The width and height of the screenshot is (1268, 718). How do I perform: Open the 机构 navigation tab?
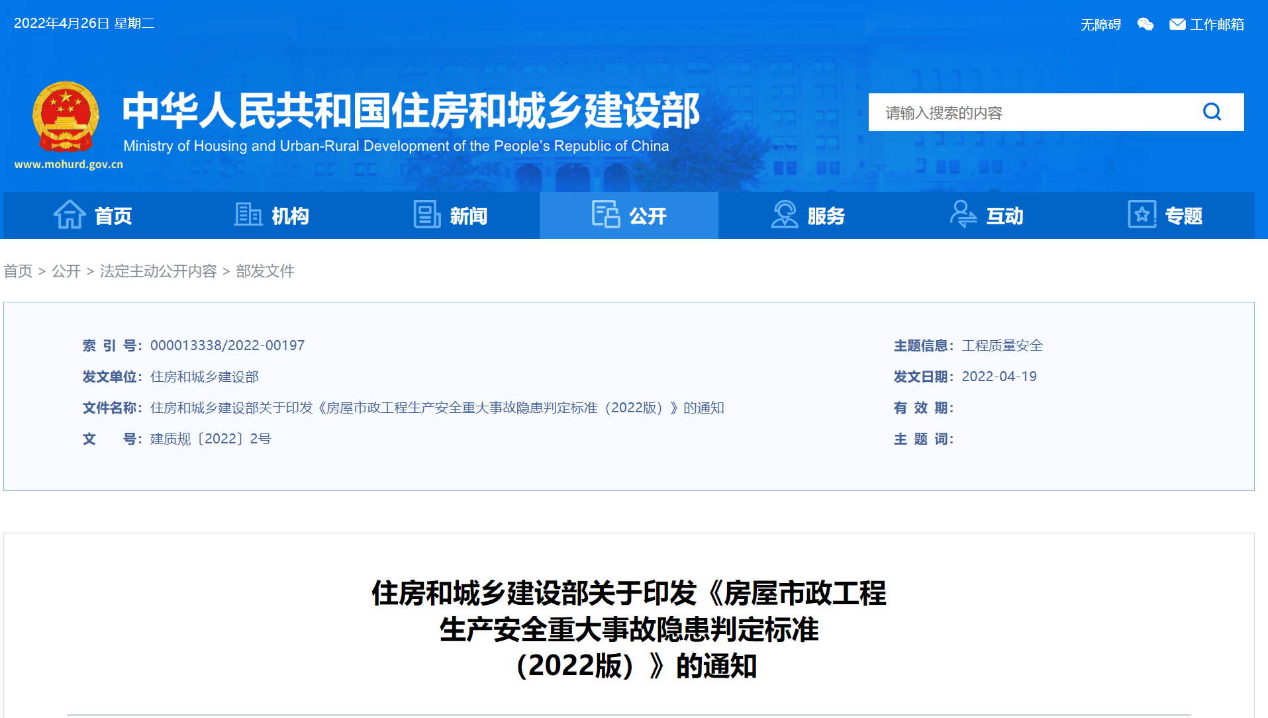tap(271, 215)
